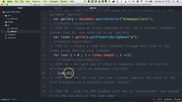Click the date and time Tue Dec 19
Viewport: 182px width, 102px height.
162,1
